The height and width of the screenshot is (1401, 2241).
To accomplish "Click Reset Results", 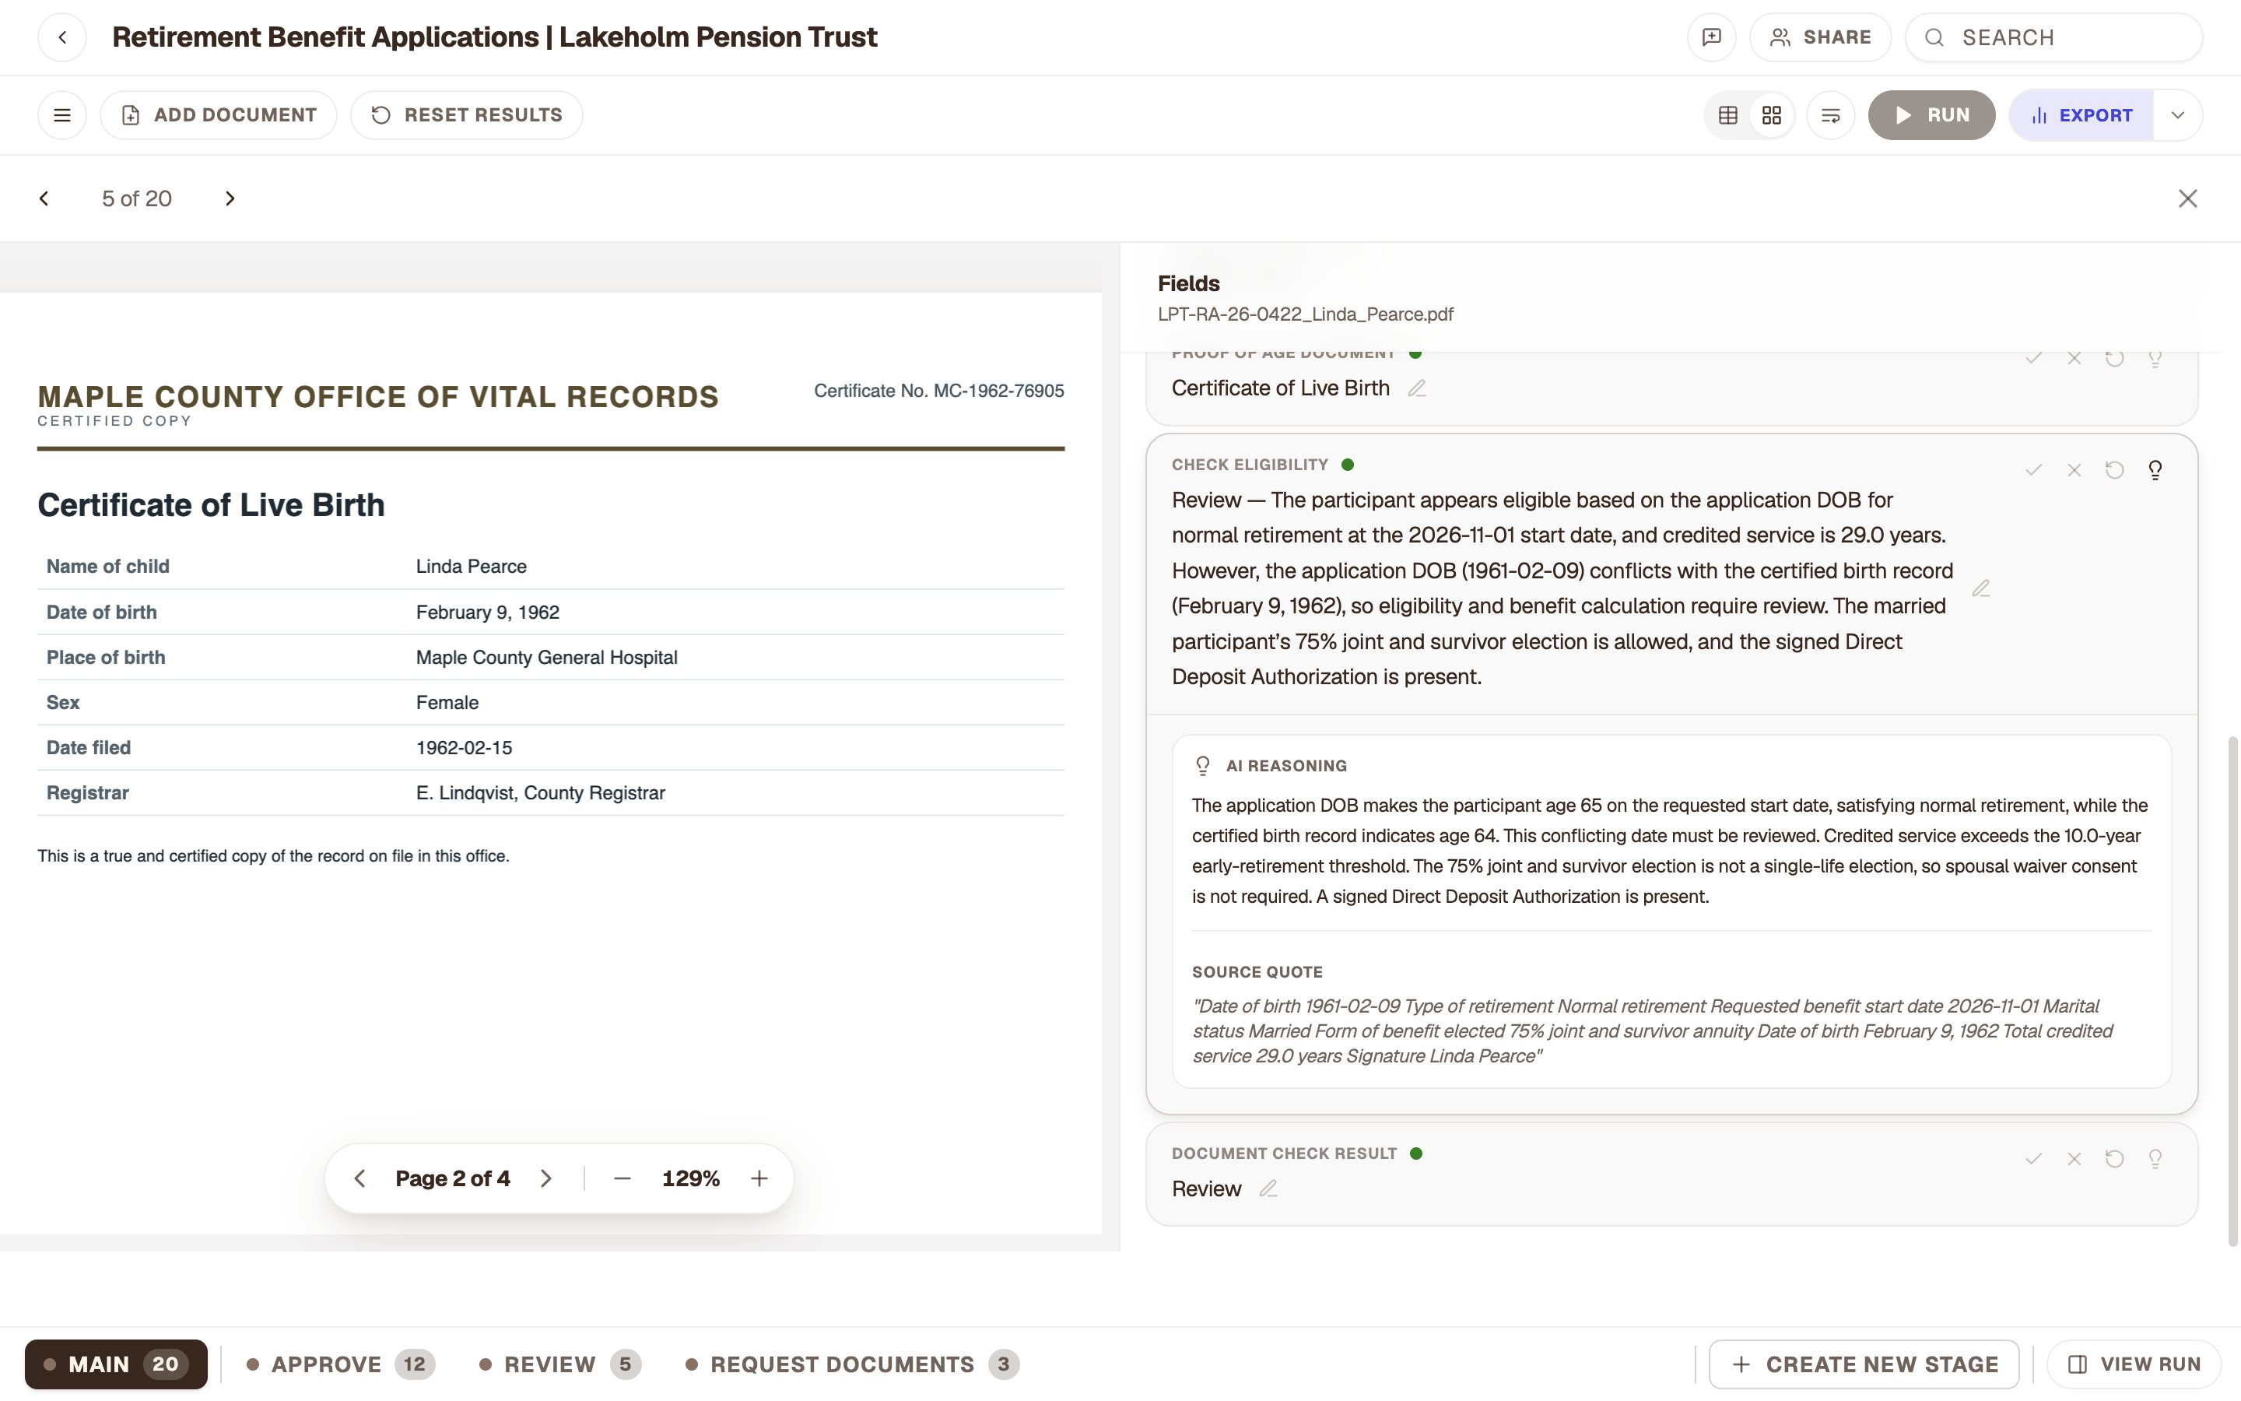I will pyautogui.click(x=467, y=115).
